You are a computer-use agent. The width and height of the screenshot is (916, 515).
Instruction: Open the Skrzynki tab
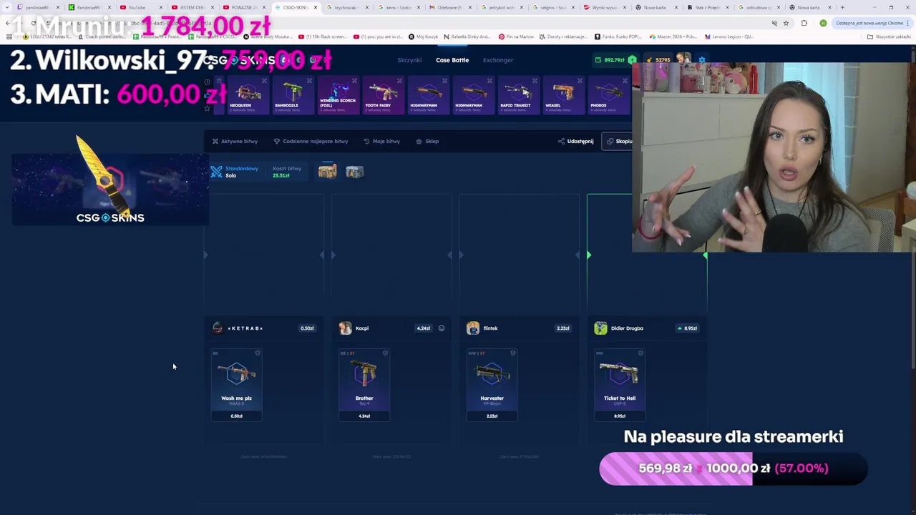(409, 60)
